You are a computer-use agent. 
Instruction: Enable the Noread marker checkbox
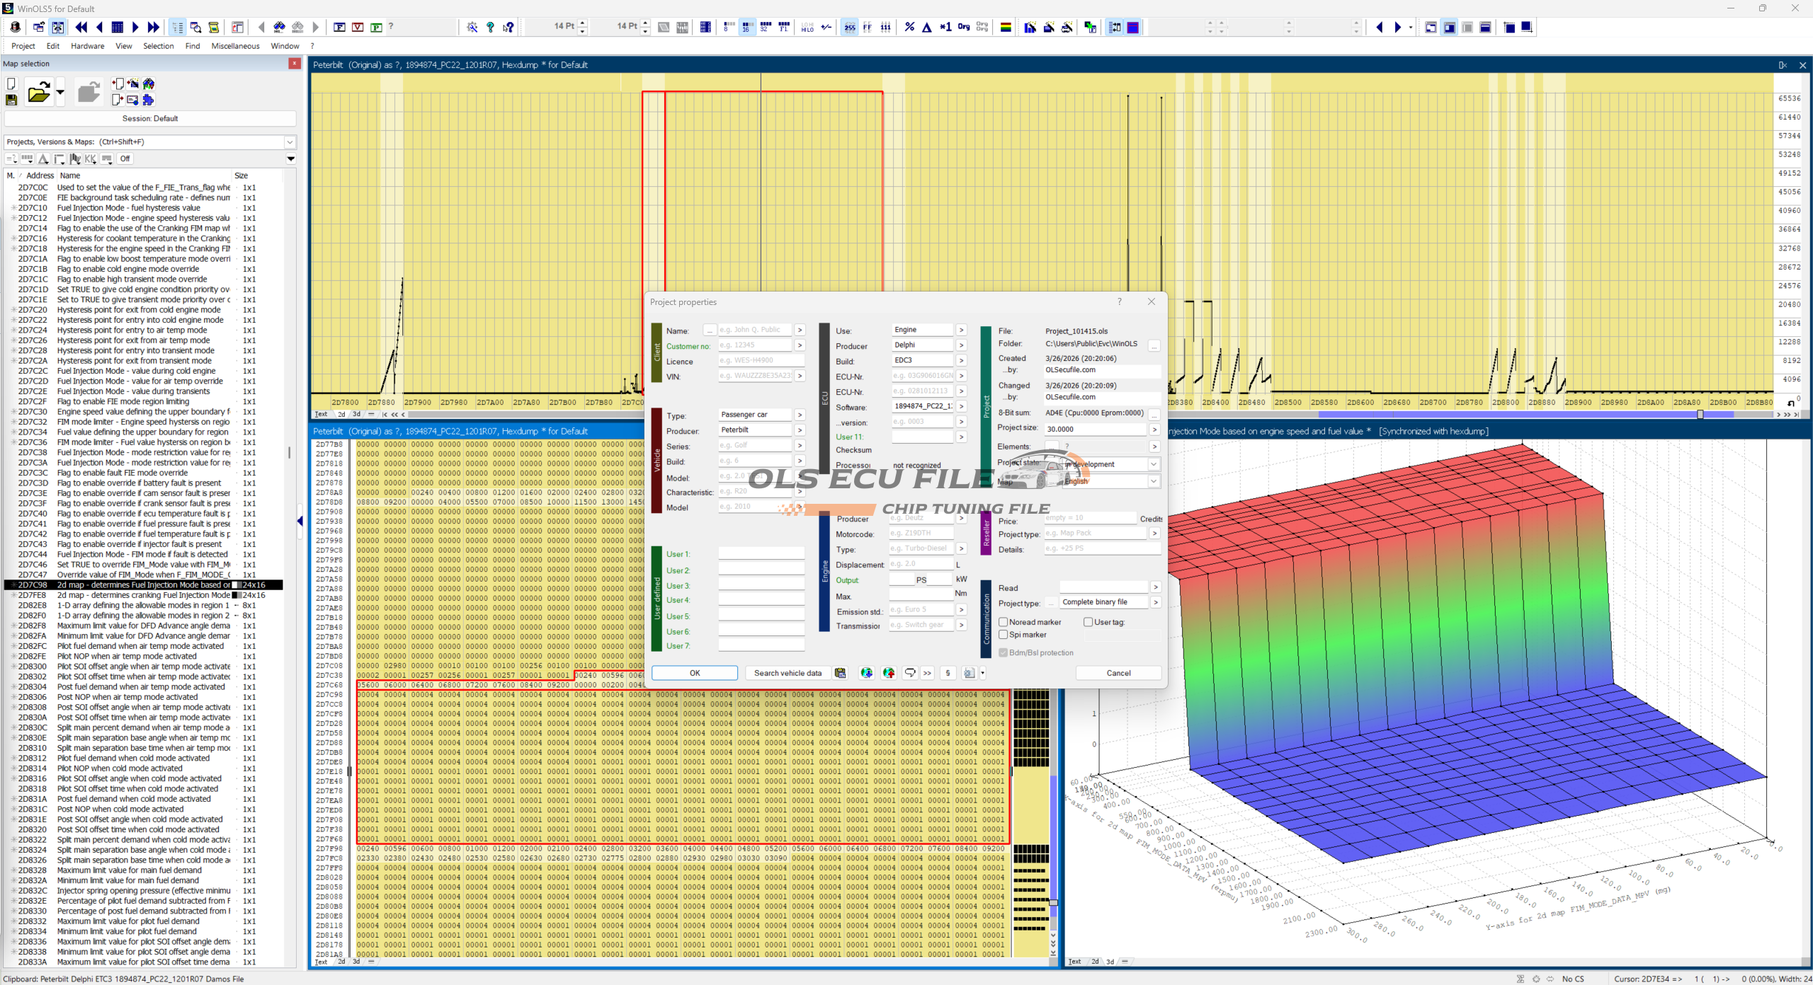(x=1004, y=622)
